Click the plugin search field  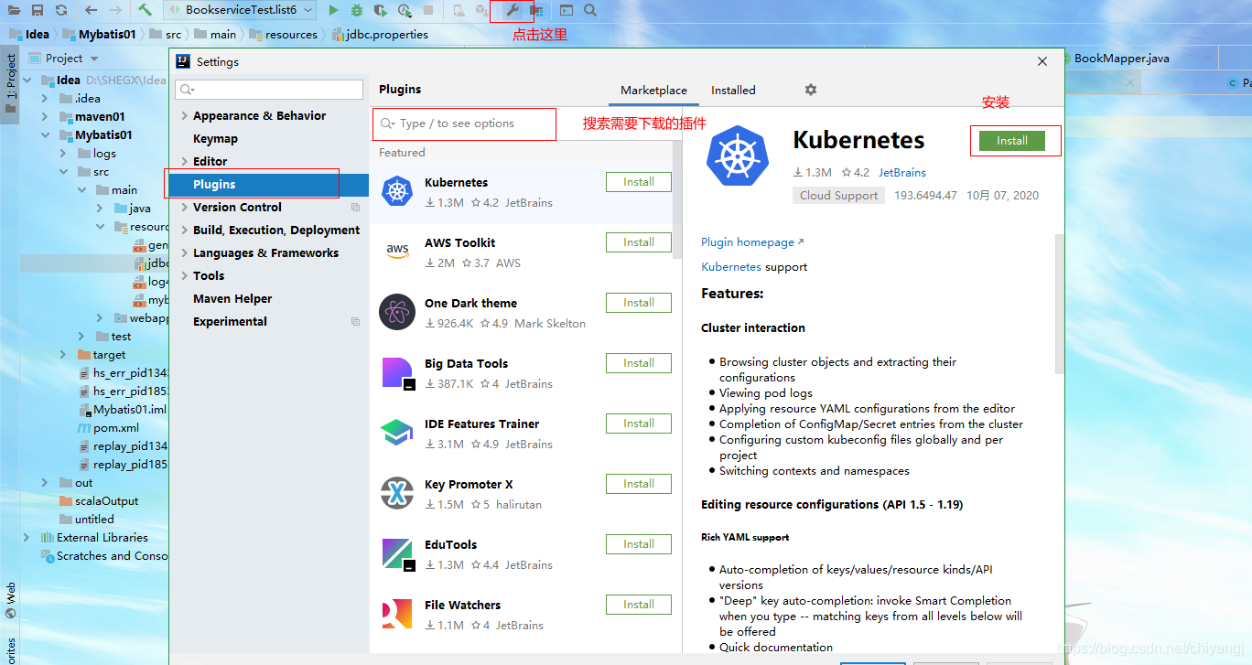tap(465, 123)
